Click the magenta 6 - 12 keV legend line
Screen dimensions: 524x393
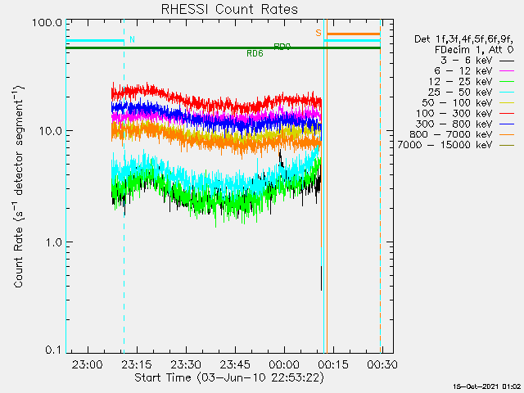click(507, 72)
